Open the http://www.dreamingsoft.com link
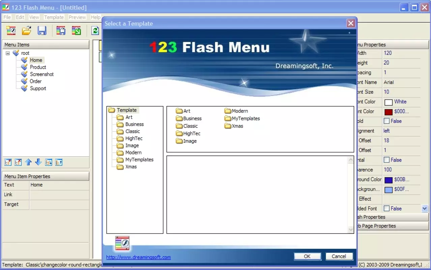Image resolution: width=431 pixels, height=270 pixels. pos(138,257)
